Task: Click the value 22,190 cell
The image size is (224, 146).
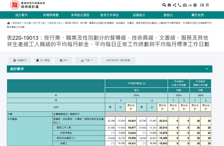Action: point(110,121)
